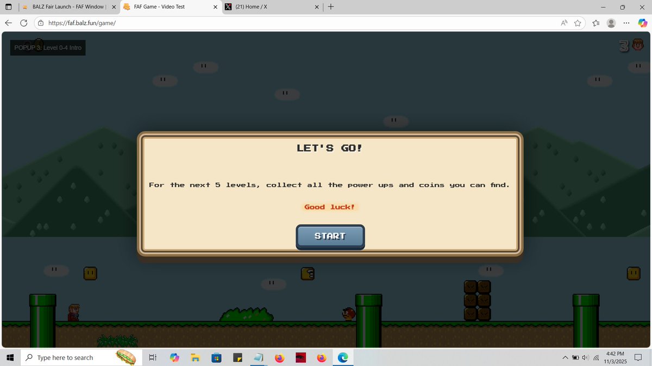
Task: Switch to the BALZ Fair Launch tab
Action: 68,7
